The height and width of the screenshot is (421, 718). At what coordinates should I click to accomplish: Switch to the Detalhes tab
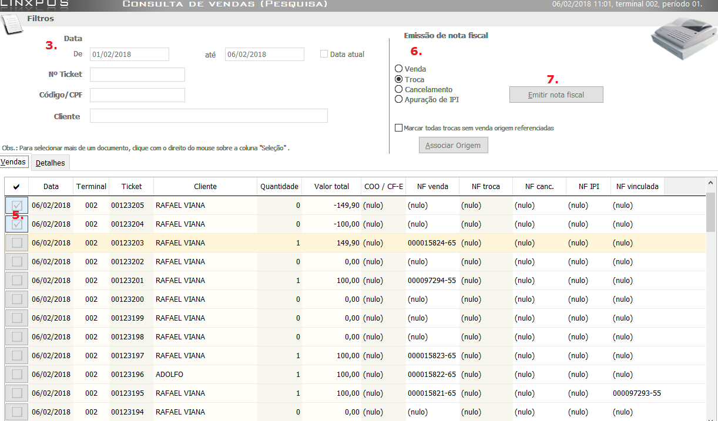click(x=50, y=163)
